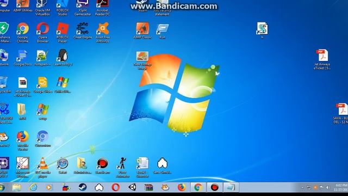Open the AIMP Utilities desktop shortcut
The height and width of the screenshot is (196, 348).
click(23, 6)
